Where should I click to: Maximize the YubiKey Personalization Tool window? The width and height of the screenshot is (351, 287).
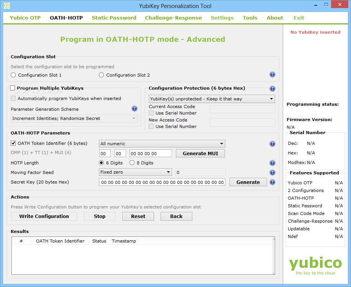(326, 5)
